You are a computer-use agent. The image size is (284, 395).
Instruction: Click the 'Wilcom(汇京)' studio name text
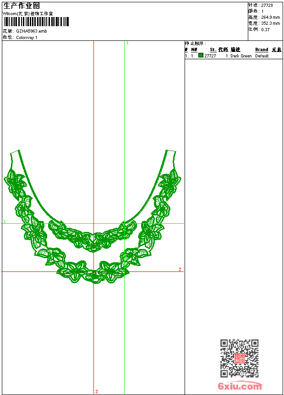click(x=27, y=14)
